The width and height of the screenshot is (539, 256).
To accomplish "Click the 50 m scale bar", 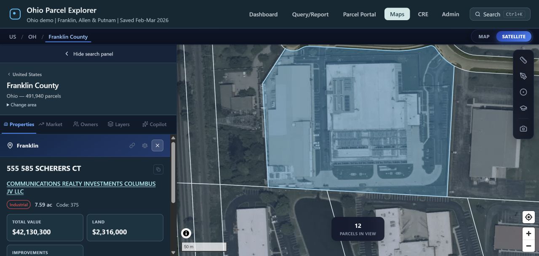I will (204, 247).
